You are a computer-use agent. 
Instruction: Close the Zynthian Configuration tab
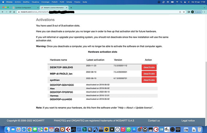38,8
